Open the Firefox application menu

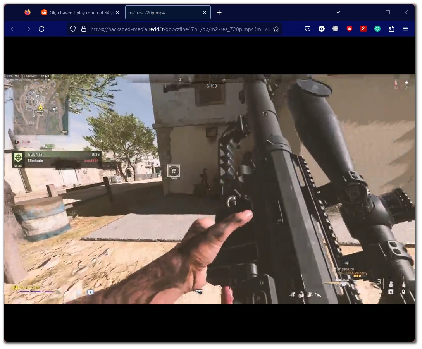[x=405, y=29]
